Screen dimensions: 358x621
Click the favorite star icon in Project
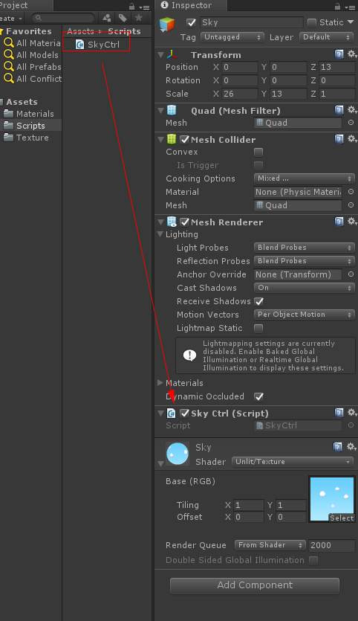click(138, 18)
